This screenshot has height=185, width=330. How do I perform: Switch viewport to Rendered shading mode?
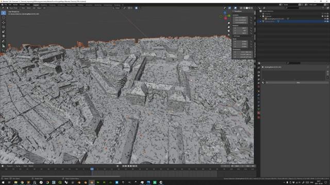[252, 8]
